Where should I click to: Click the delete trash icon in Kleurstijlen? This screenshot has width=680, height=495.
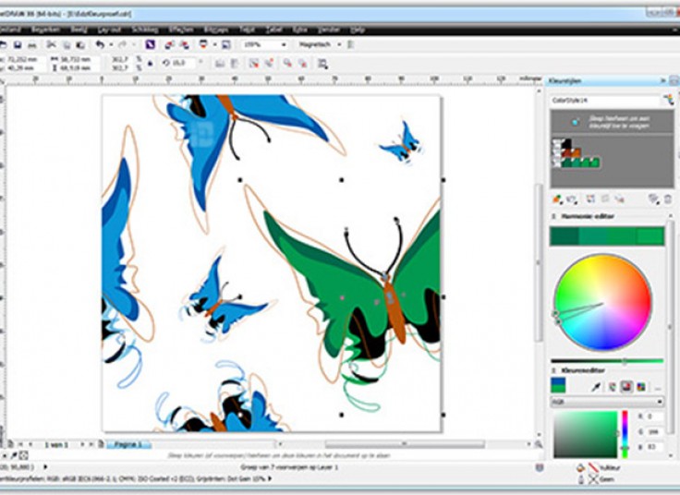pyautogui.click(x=667, y=198)
